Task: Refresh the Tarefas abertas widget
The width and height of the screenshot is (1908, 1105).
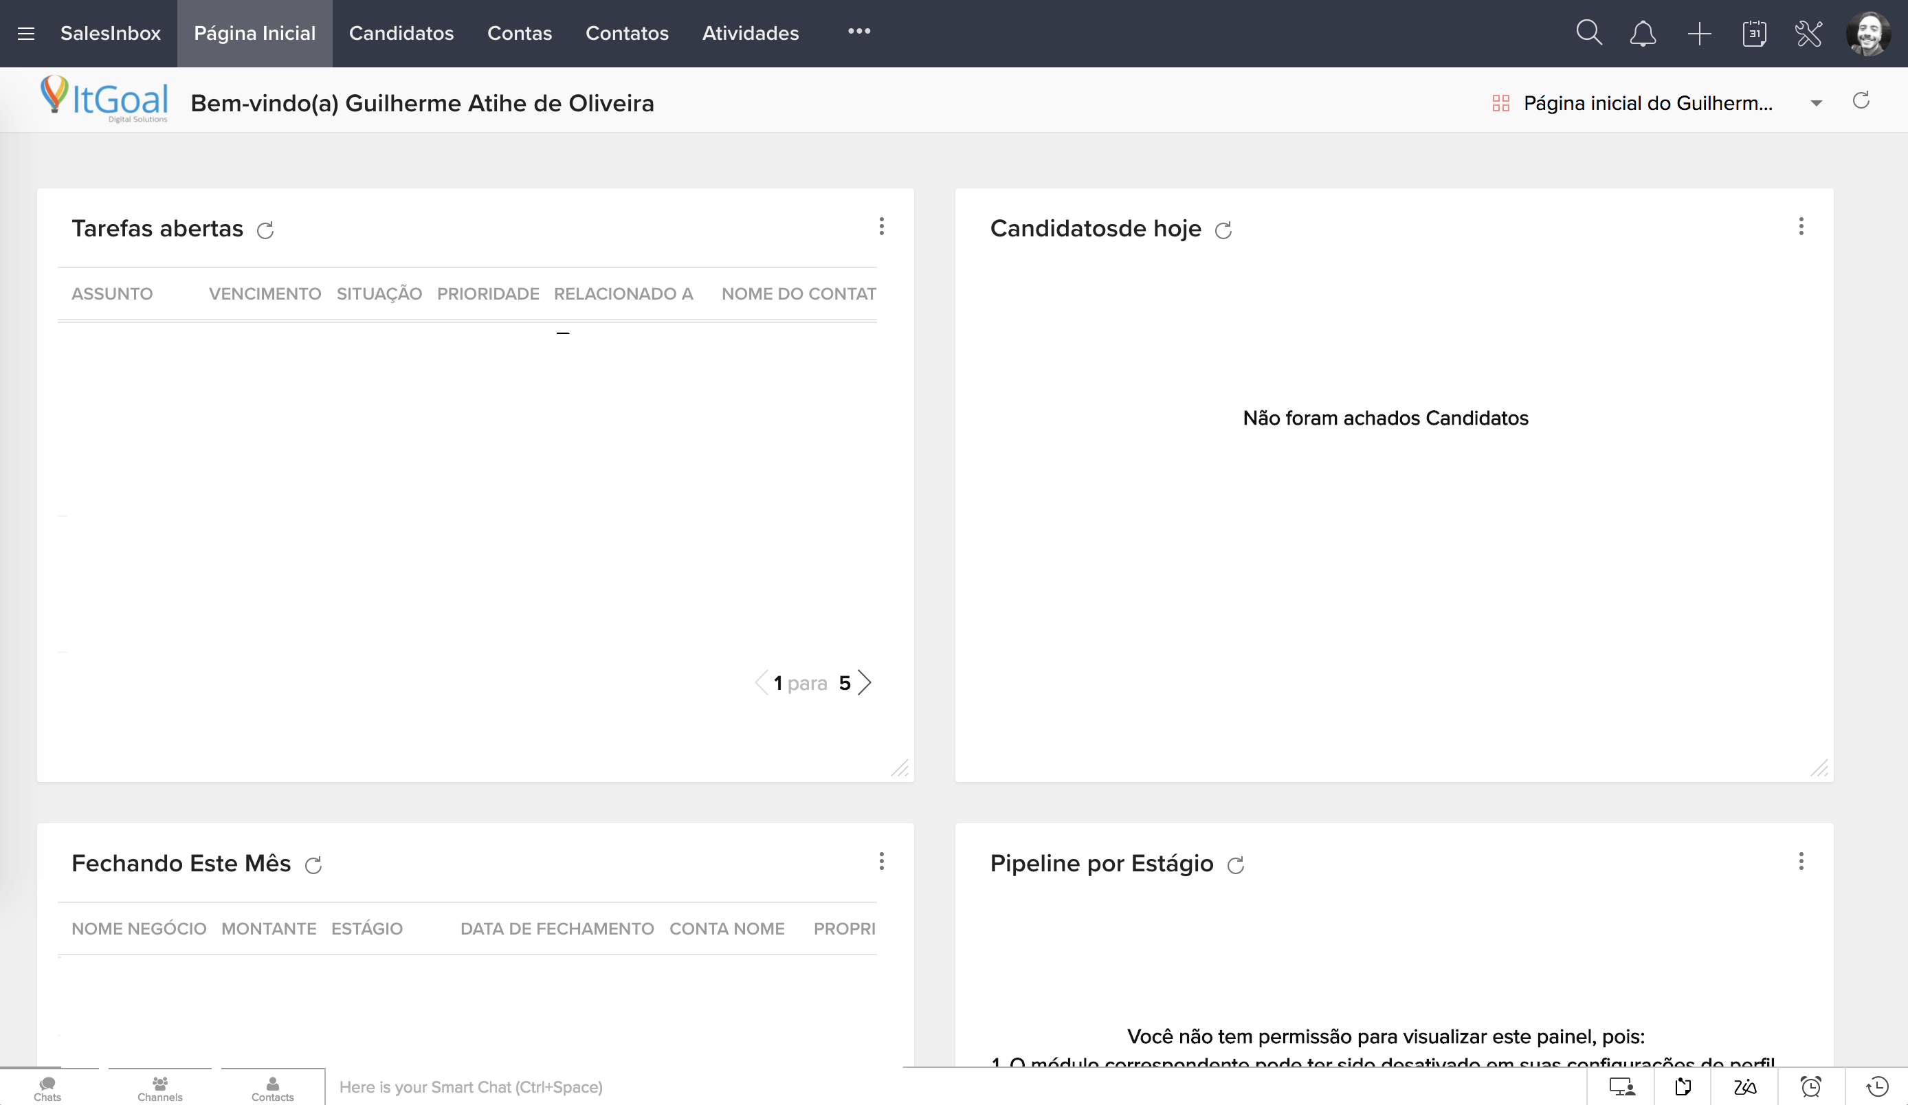Action: click(265, 230)
